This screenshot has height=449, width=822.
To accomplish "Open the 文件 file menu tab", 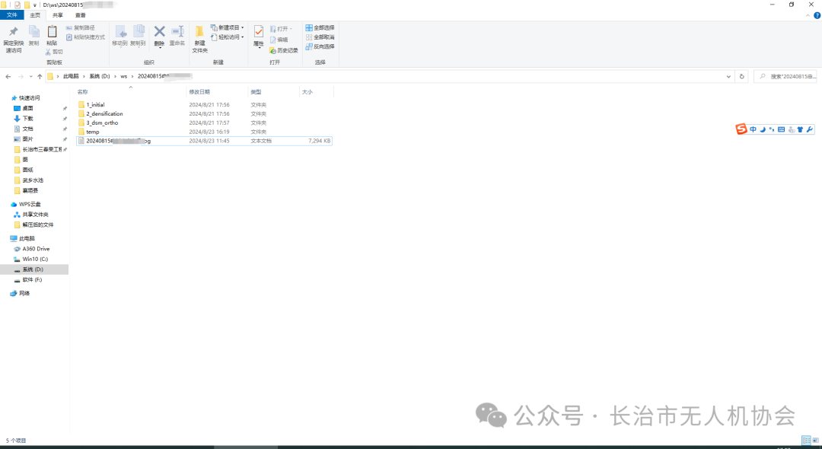I will pyautogui.click(x=12, y=15).
